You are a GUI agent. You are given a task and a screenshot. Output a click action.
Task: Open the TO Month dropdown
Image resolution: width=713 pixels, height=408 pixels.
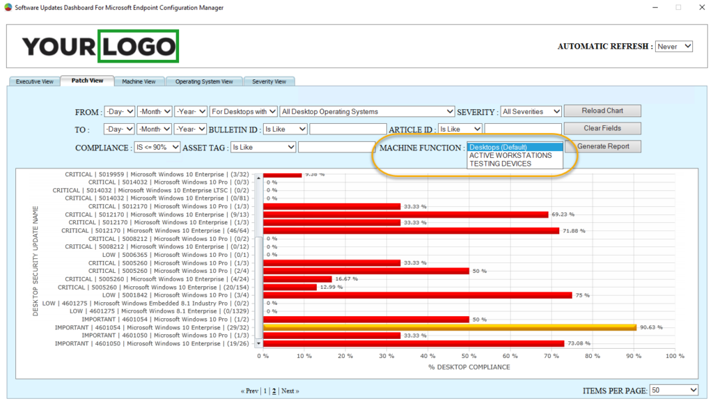(x=154, y=128)
